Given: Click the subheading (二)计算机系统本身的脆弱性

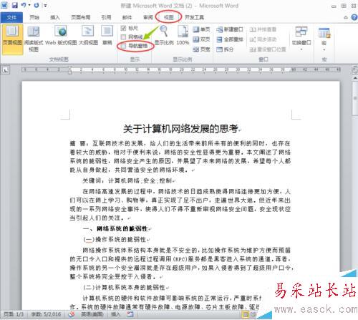Looking at the screenshot, I should click(124, 287).
